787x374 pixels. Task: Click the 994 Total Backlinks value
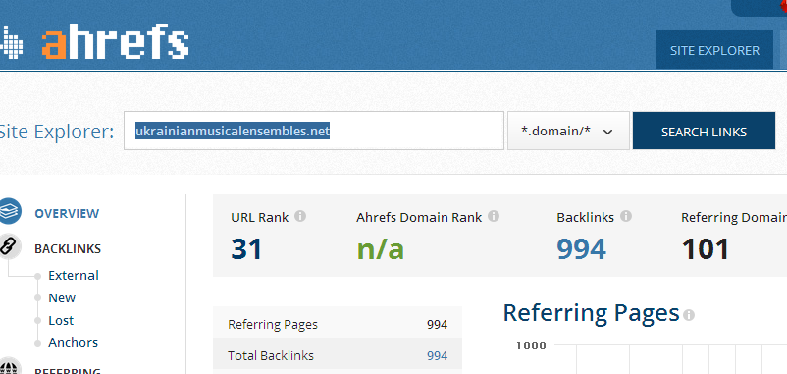[x=437, y=356]
